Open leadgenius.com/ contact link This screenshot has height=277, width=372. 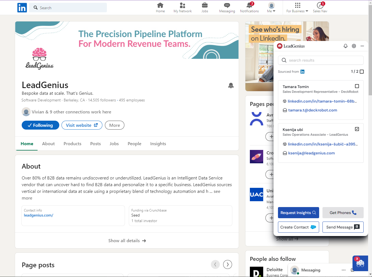(38, 215)
